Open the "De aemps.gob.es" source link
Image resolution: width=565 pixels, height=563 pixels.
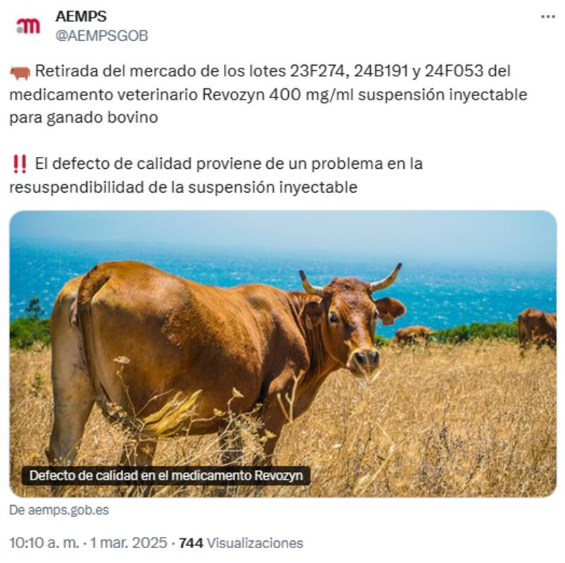(59, 510)
